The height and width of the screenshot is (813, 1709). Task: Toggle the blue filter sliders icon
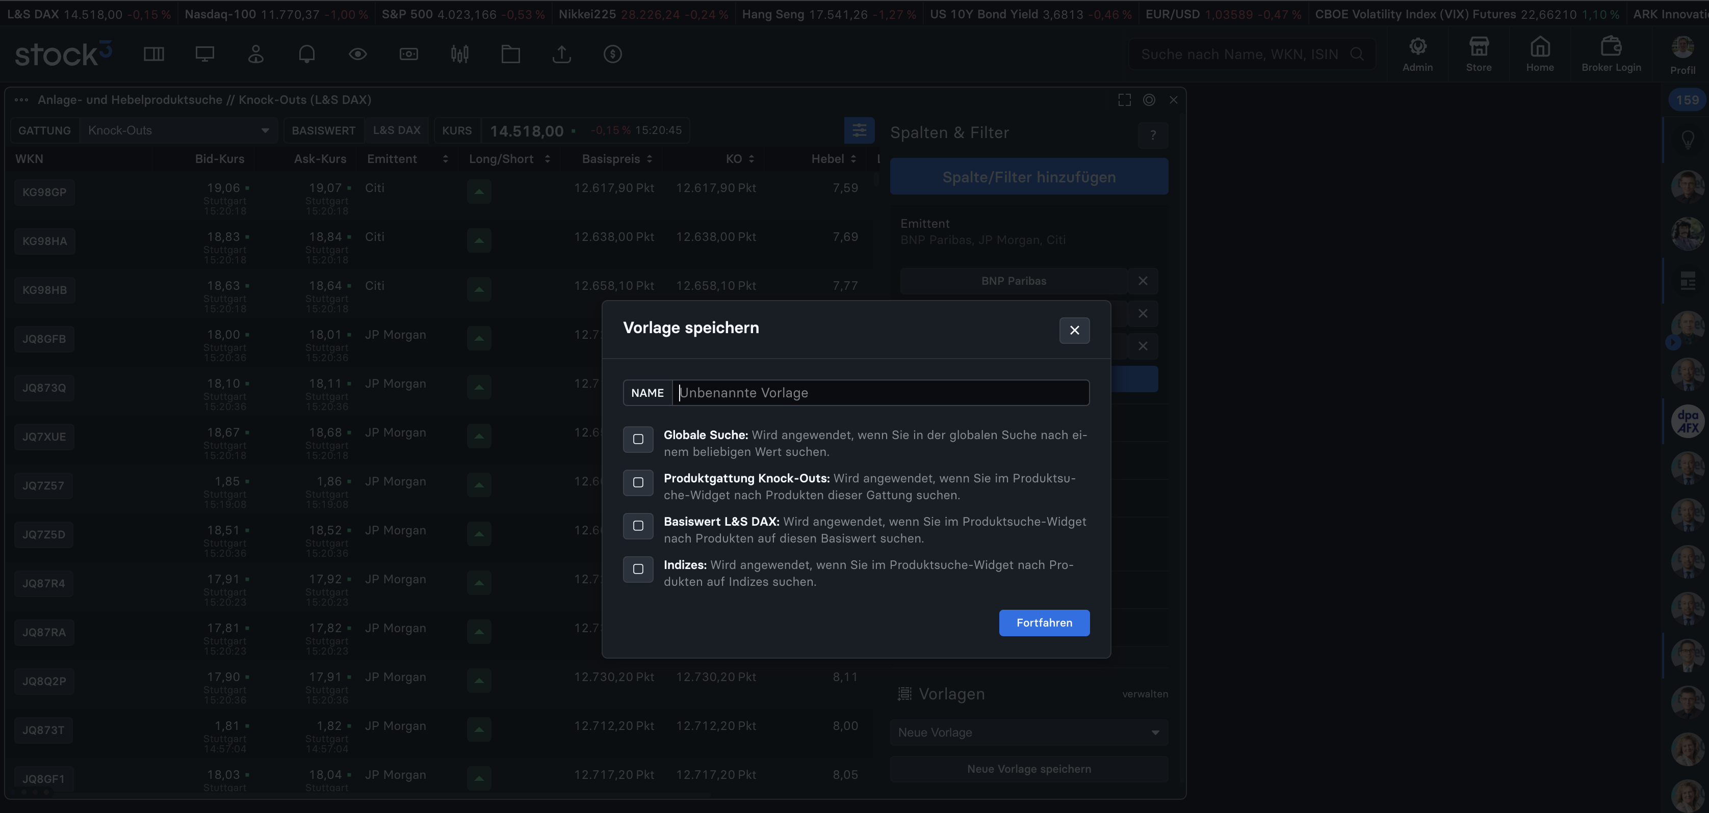(859, 130)
